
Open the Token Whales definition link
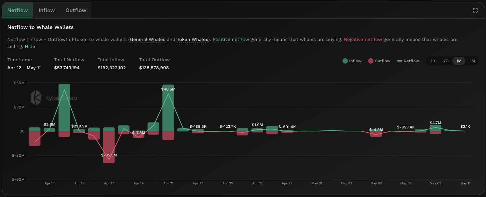click(x=192, y=39)
